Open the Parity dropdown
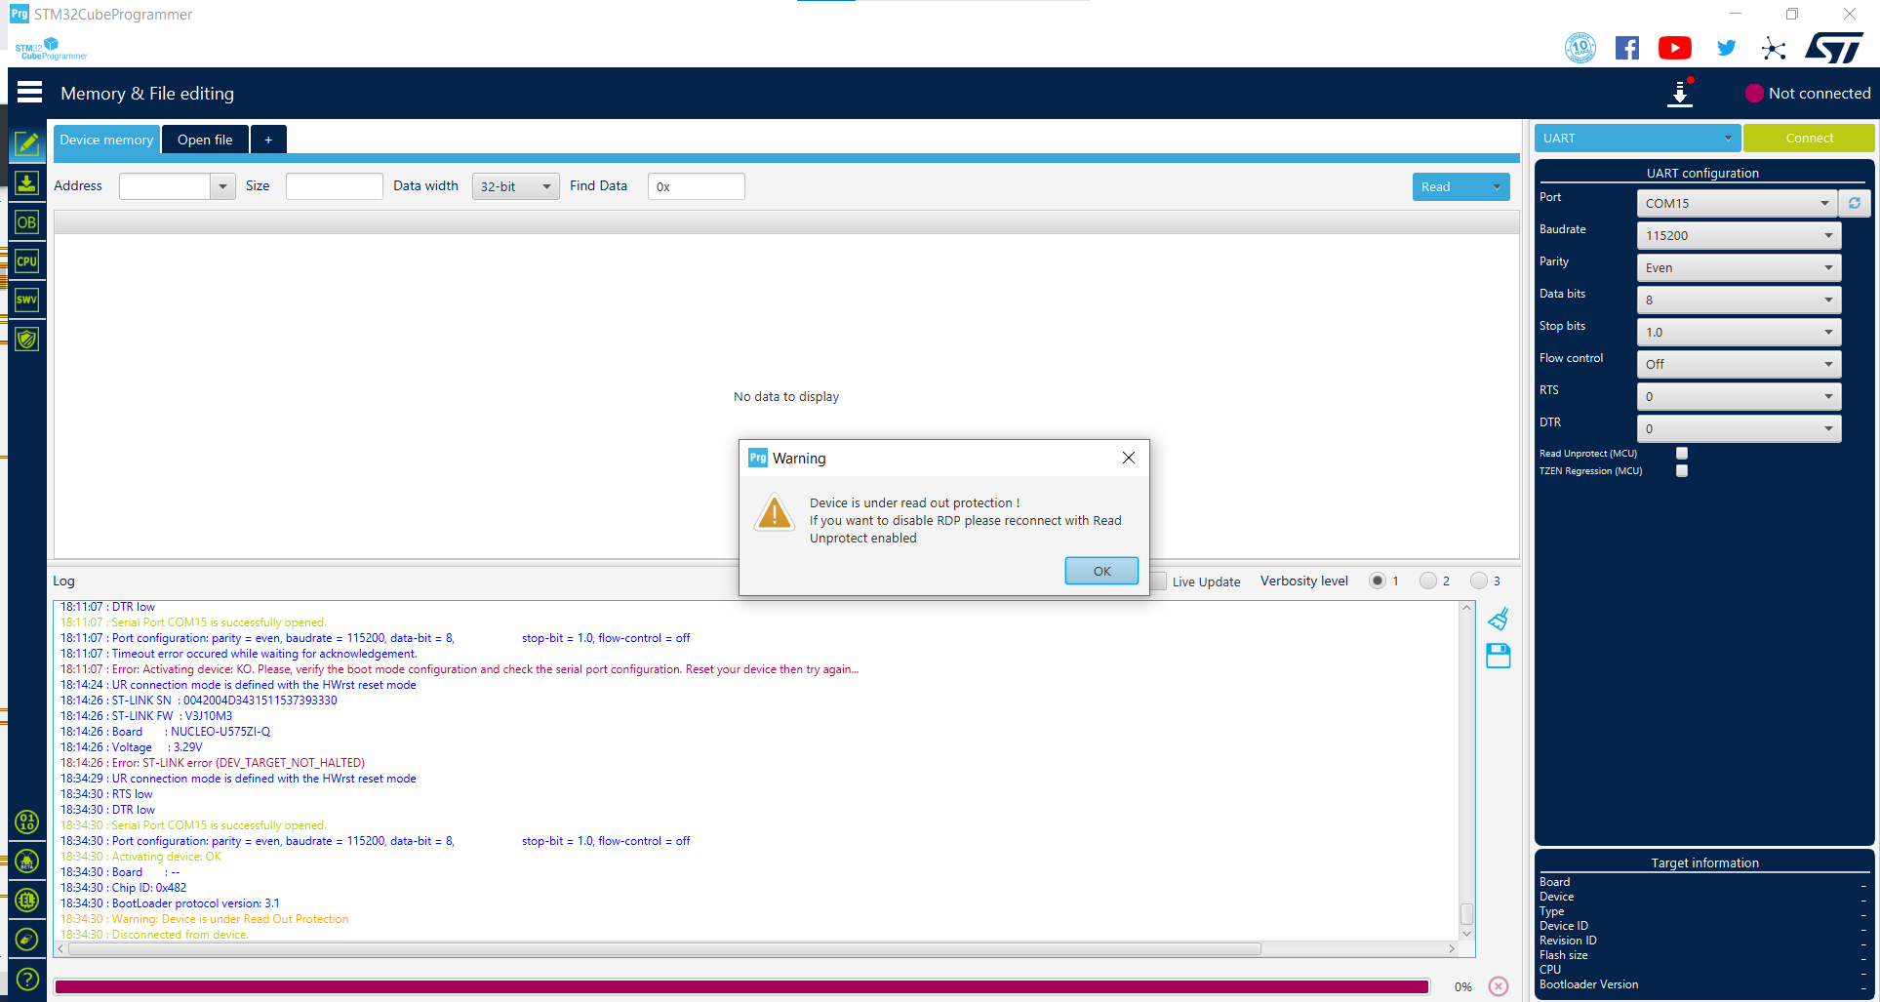The height and width of the screenshot is (1002, 1880). click(x=1827, y=267)
